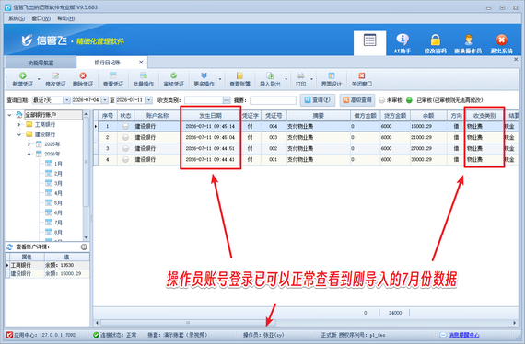This screenshot has height=344, width=525.
Task: Open the 打印 dropdown arrow
Action: [x=311, y=79]
